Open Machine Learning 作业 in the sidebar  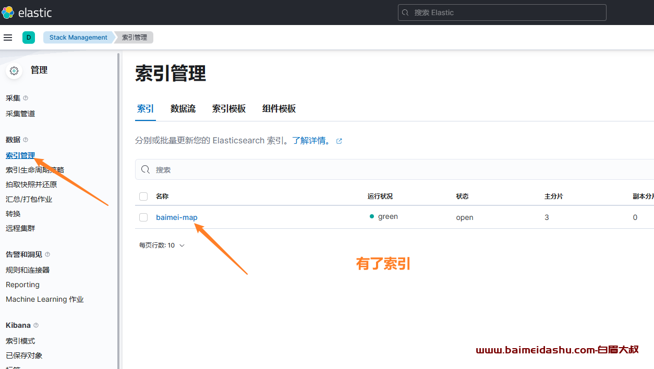click(45, 299)
